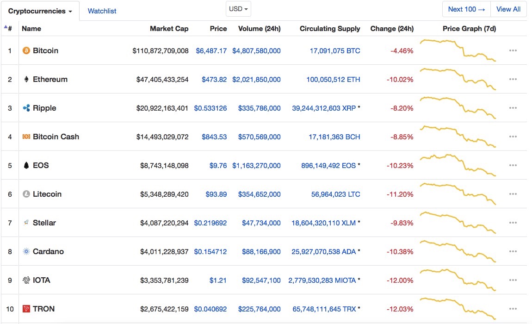This screenshot has width=532, height=324.
Task: Click the Litecoin logo icon
Action: pyautogui.click(x=26, y=194)
